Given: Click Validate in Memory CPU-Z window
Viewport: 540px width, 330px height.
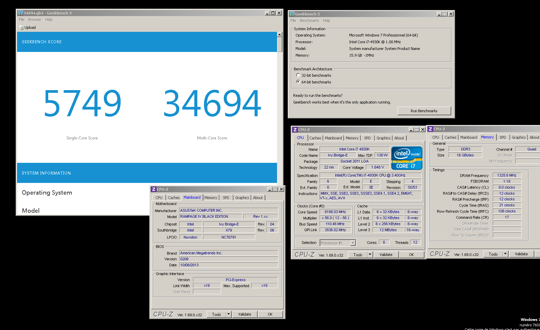Looking at the screenshot, I should coord(521,254).
